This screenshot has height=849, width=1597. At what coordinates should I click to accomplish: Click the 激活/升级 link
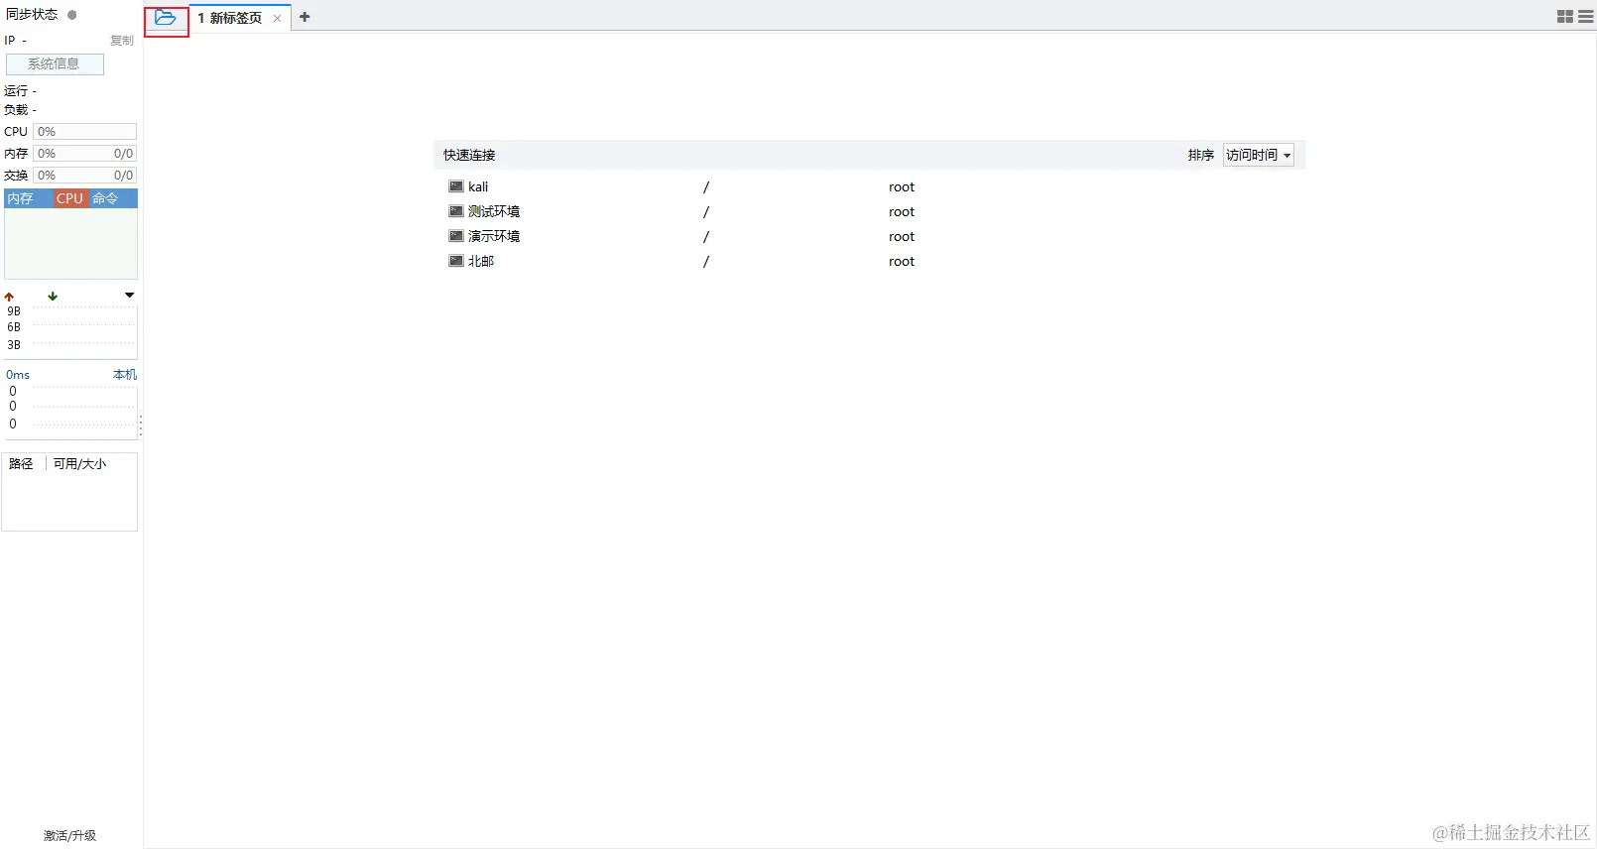pos(69,836)
